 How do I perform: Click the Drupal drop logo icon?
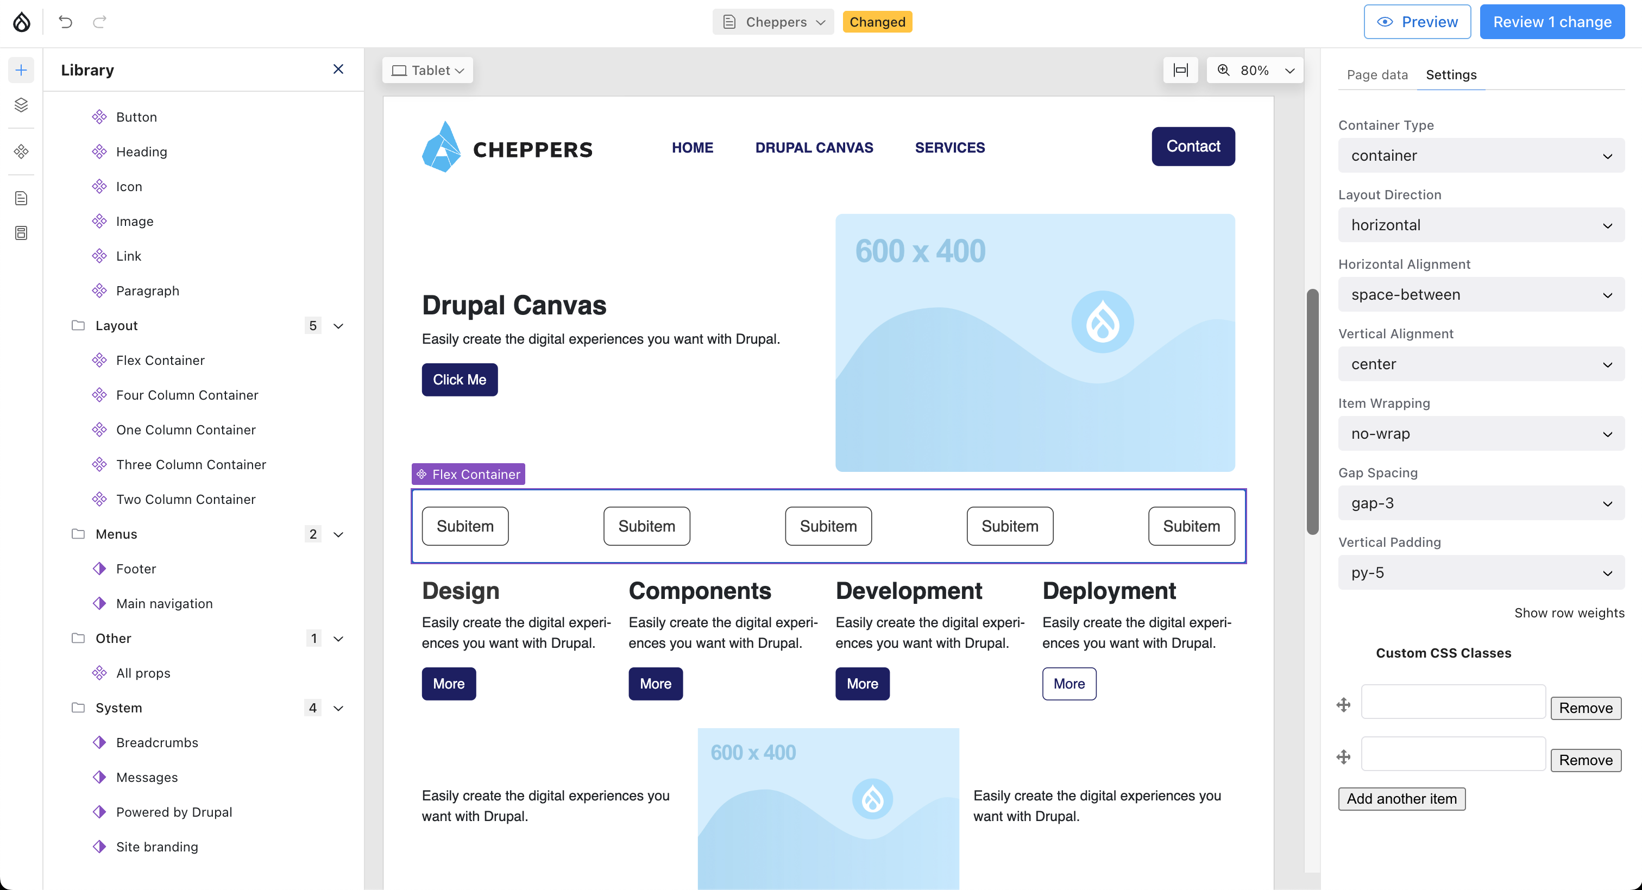pyautogui.click(x=22, y=22)
